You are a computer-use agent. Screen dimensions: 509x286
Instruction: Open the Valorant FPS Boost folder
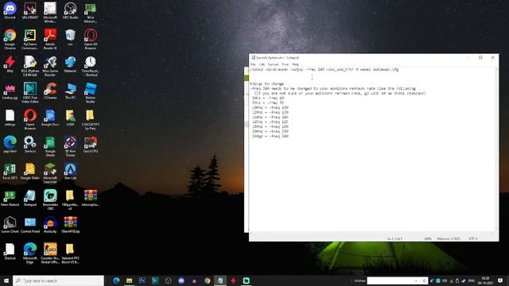point(70,253)
